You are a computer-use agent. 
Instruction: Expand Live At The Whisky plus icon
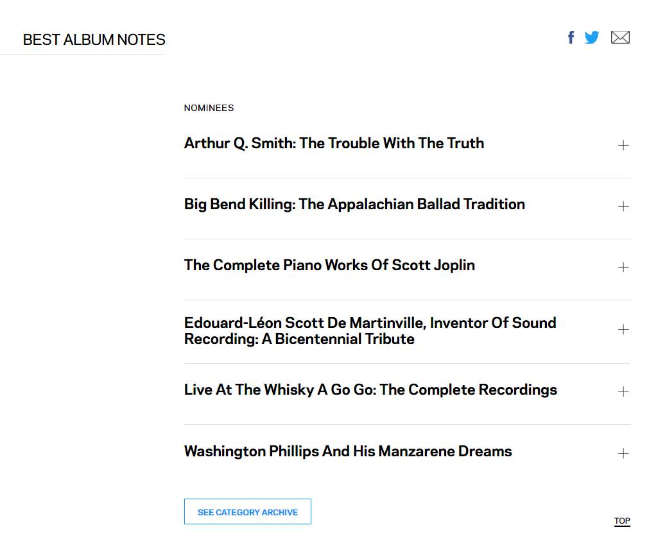(623, 391)
